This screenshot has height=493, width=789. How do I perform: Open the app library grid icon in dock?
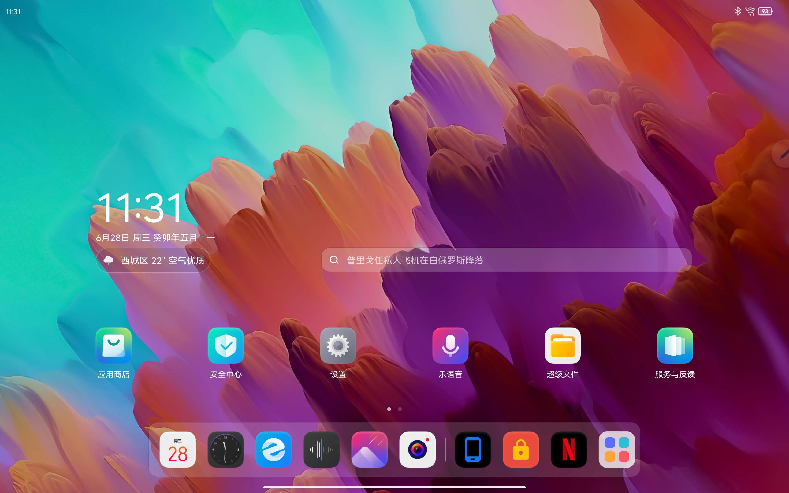click(617, 450)
